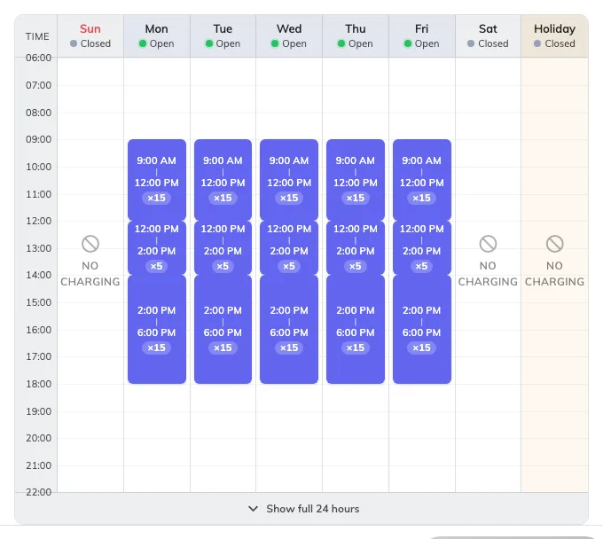Click Saturday's NO CHARGING label

[x=488, y=274]
